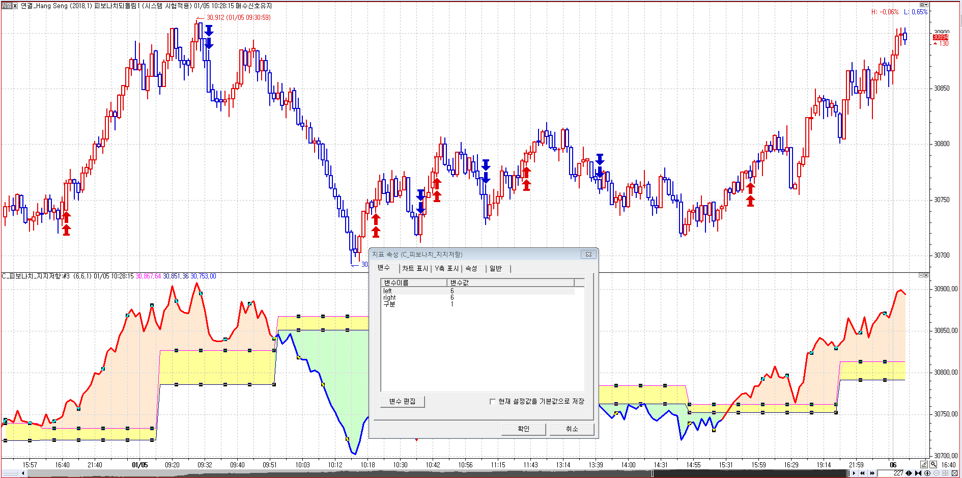962x478 pixels.
Task: Click the magnifier search icon beside 16:40
Action: point(933,464)
